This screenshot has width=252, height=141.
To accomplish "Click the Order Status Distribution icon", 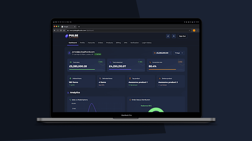I will 130,100.
